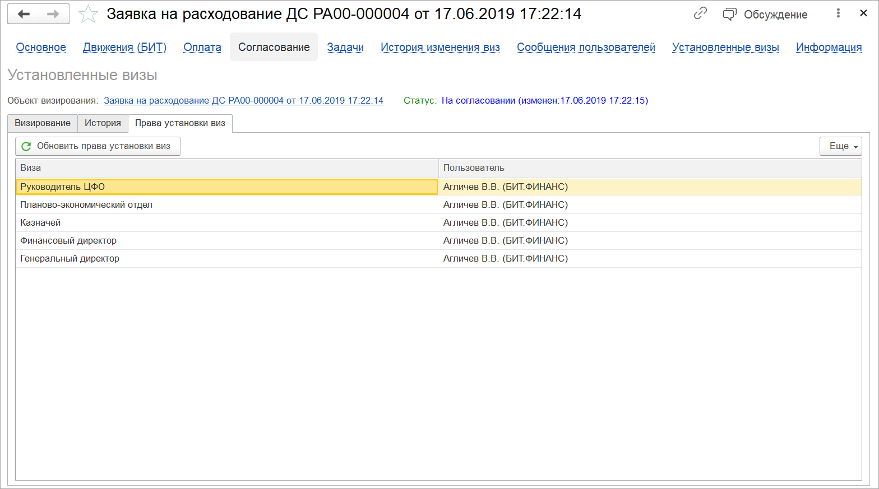Image resolution: width=879 pixels, height=489 pixels.
Task: Click user cell in Руководитель ЦФО row
Action: [650, 187]
